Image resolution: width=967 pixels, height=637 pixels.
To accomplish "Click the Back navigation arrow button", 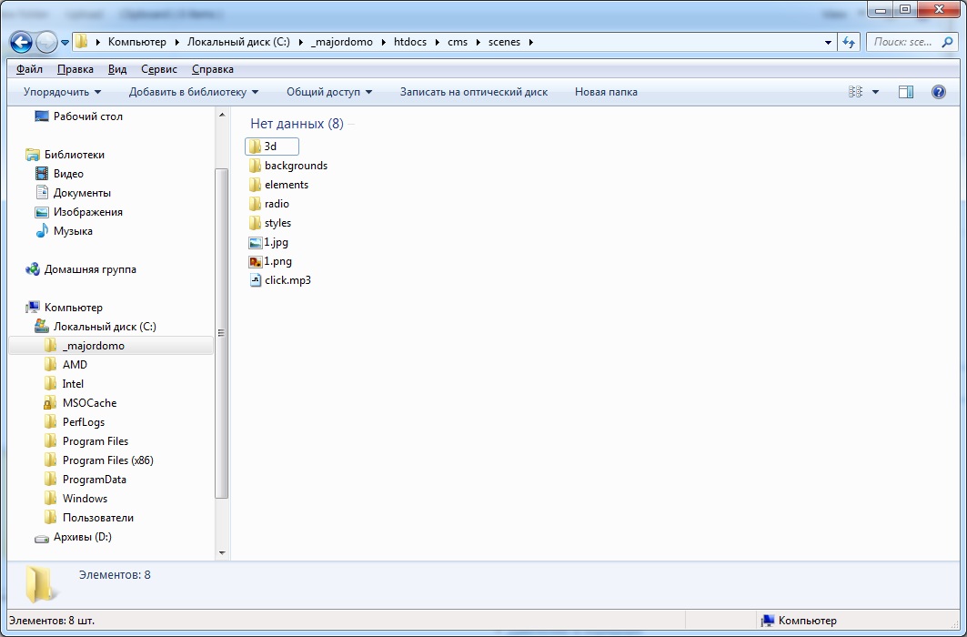I will (22, 42).
